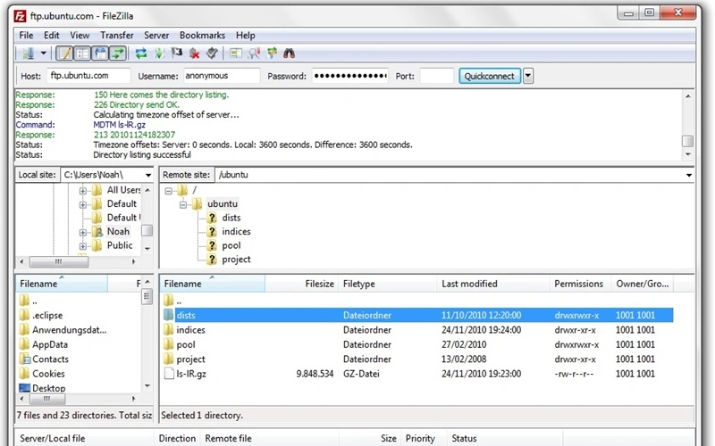
Task: Select the Cookies local folder
Action: click(48, 374)
